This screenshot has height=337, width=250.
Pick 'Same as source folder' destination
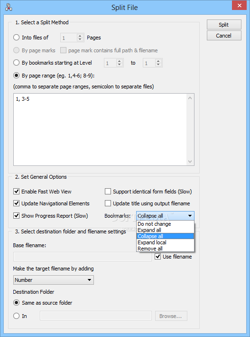[x=16, y=303]
